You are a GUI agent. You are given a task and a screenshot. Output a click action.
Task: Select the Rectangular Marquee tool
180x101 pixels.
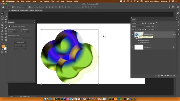pos(6,14)
